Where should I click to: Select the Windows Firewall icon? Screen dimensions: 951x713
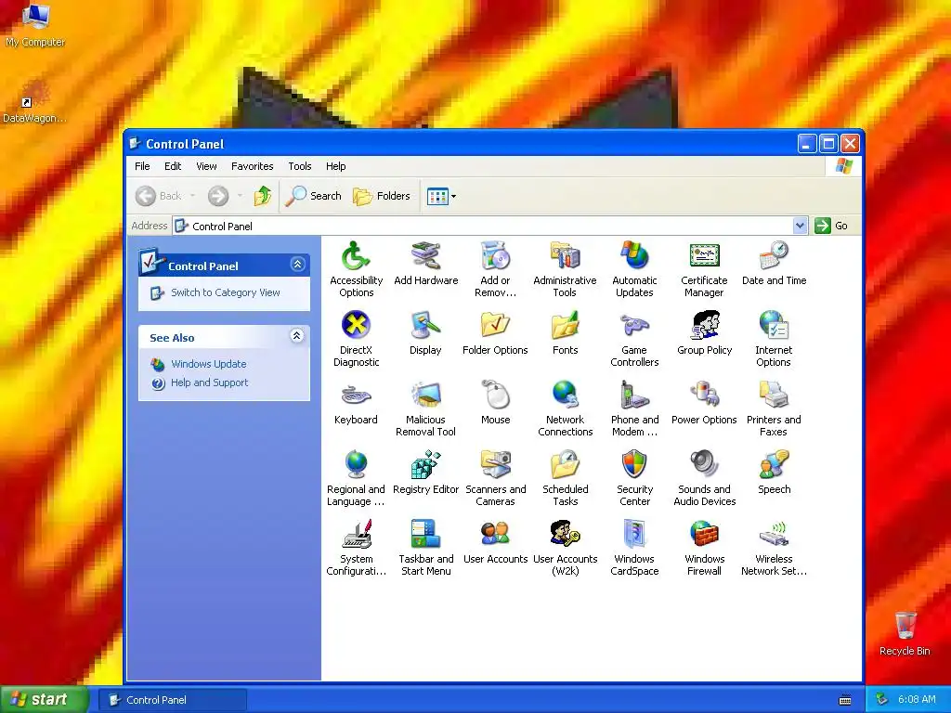[704, 535]
